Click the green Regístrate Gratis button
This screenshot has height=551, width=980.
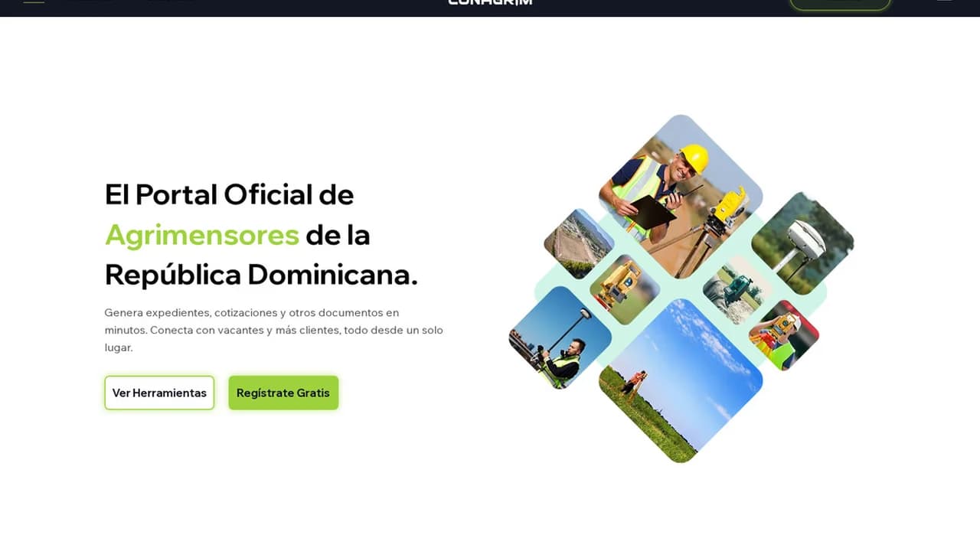[283, 393]
